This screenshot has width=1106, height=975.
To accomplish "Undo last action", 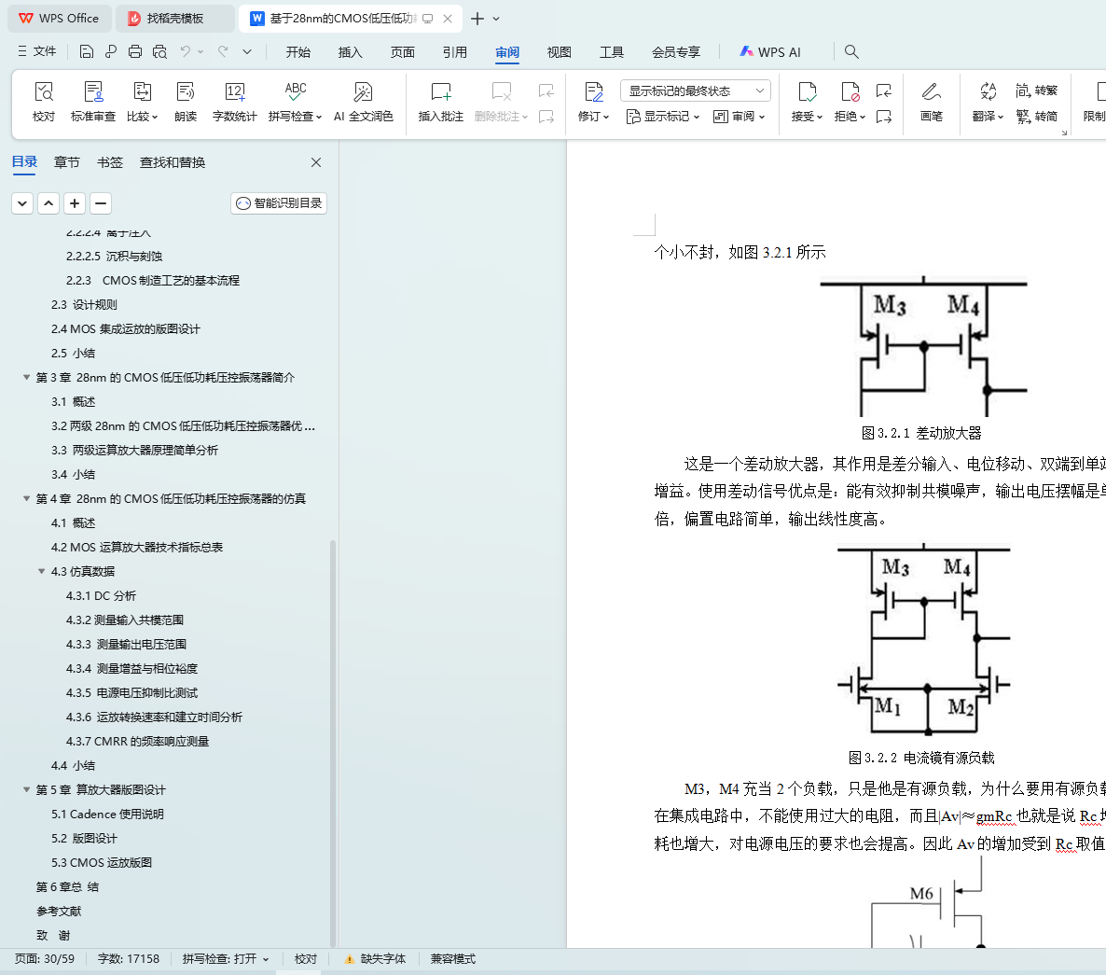I will click(186, 51).
